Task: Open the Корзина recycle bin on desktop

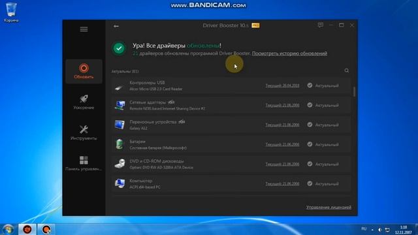Action: pos(11,12)
